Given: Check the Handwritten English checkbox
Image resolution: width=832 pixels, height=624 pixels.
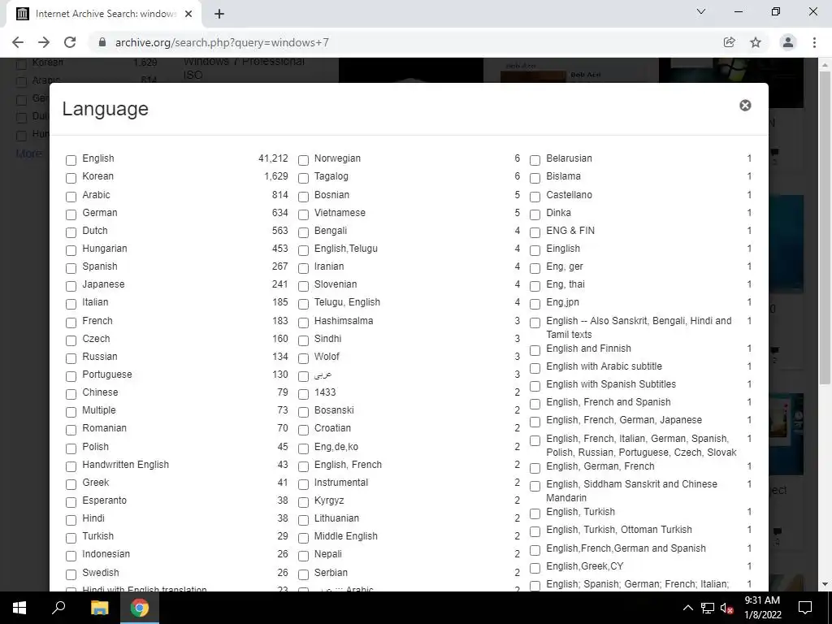Looking at the screenshot, I should click(71, 466).
